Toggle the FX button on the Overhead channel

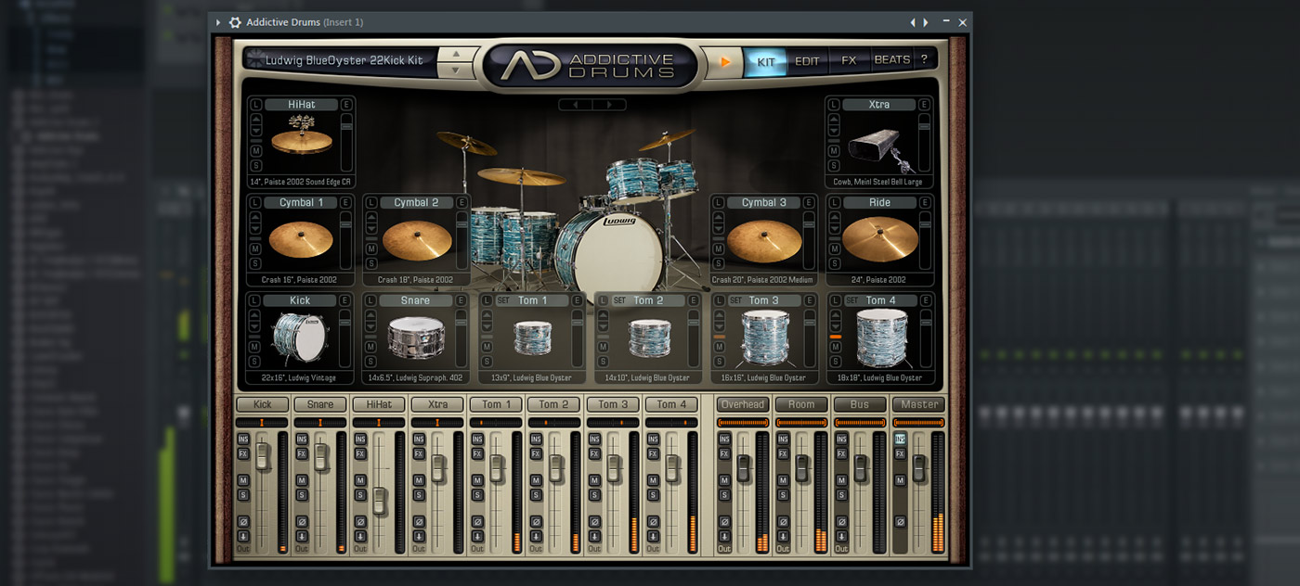[x=724, y=453]
